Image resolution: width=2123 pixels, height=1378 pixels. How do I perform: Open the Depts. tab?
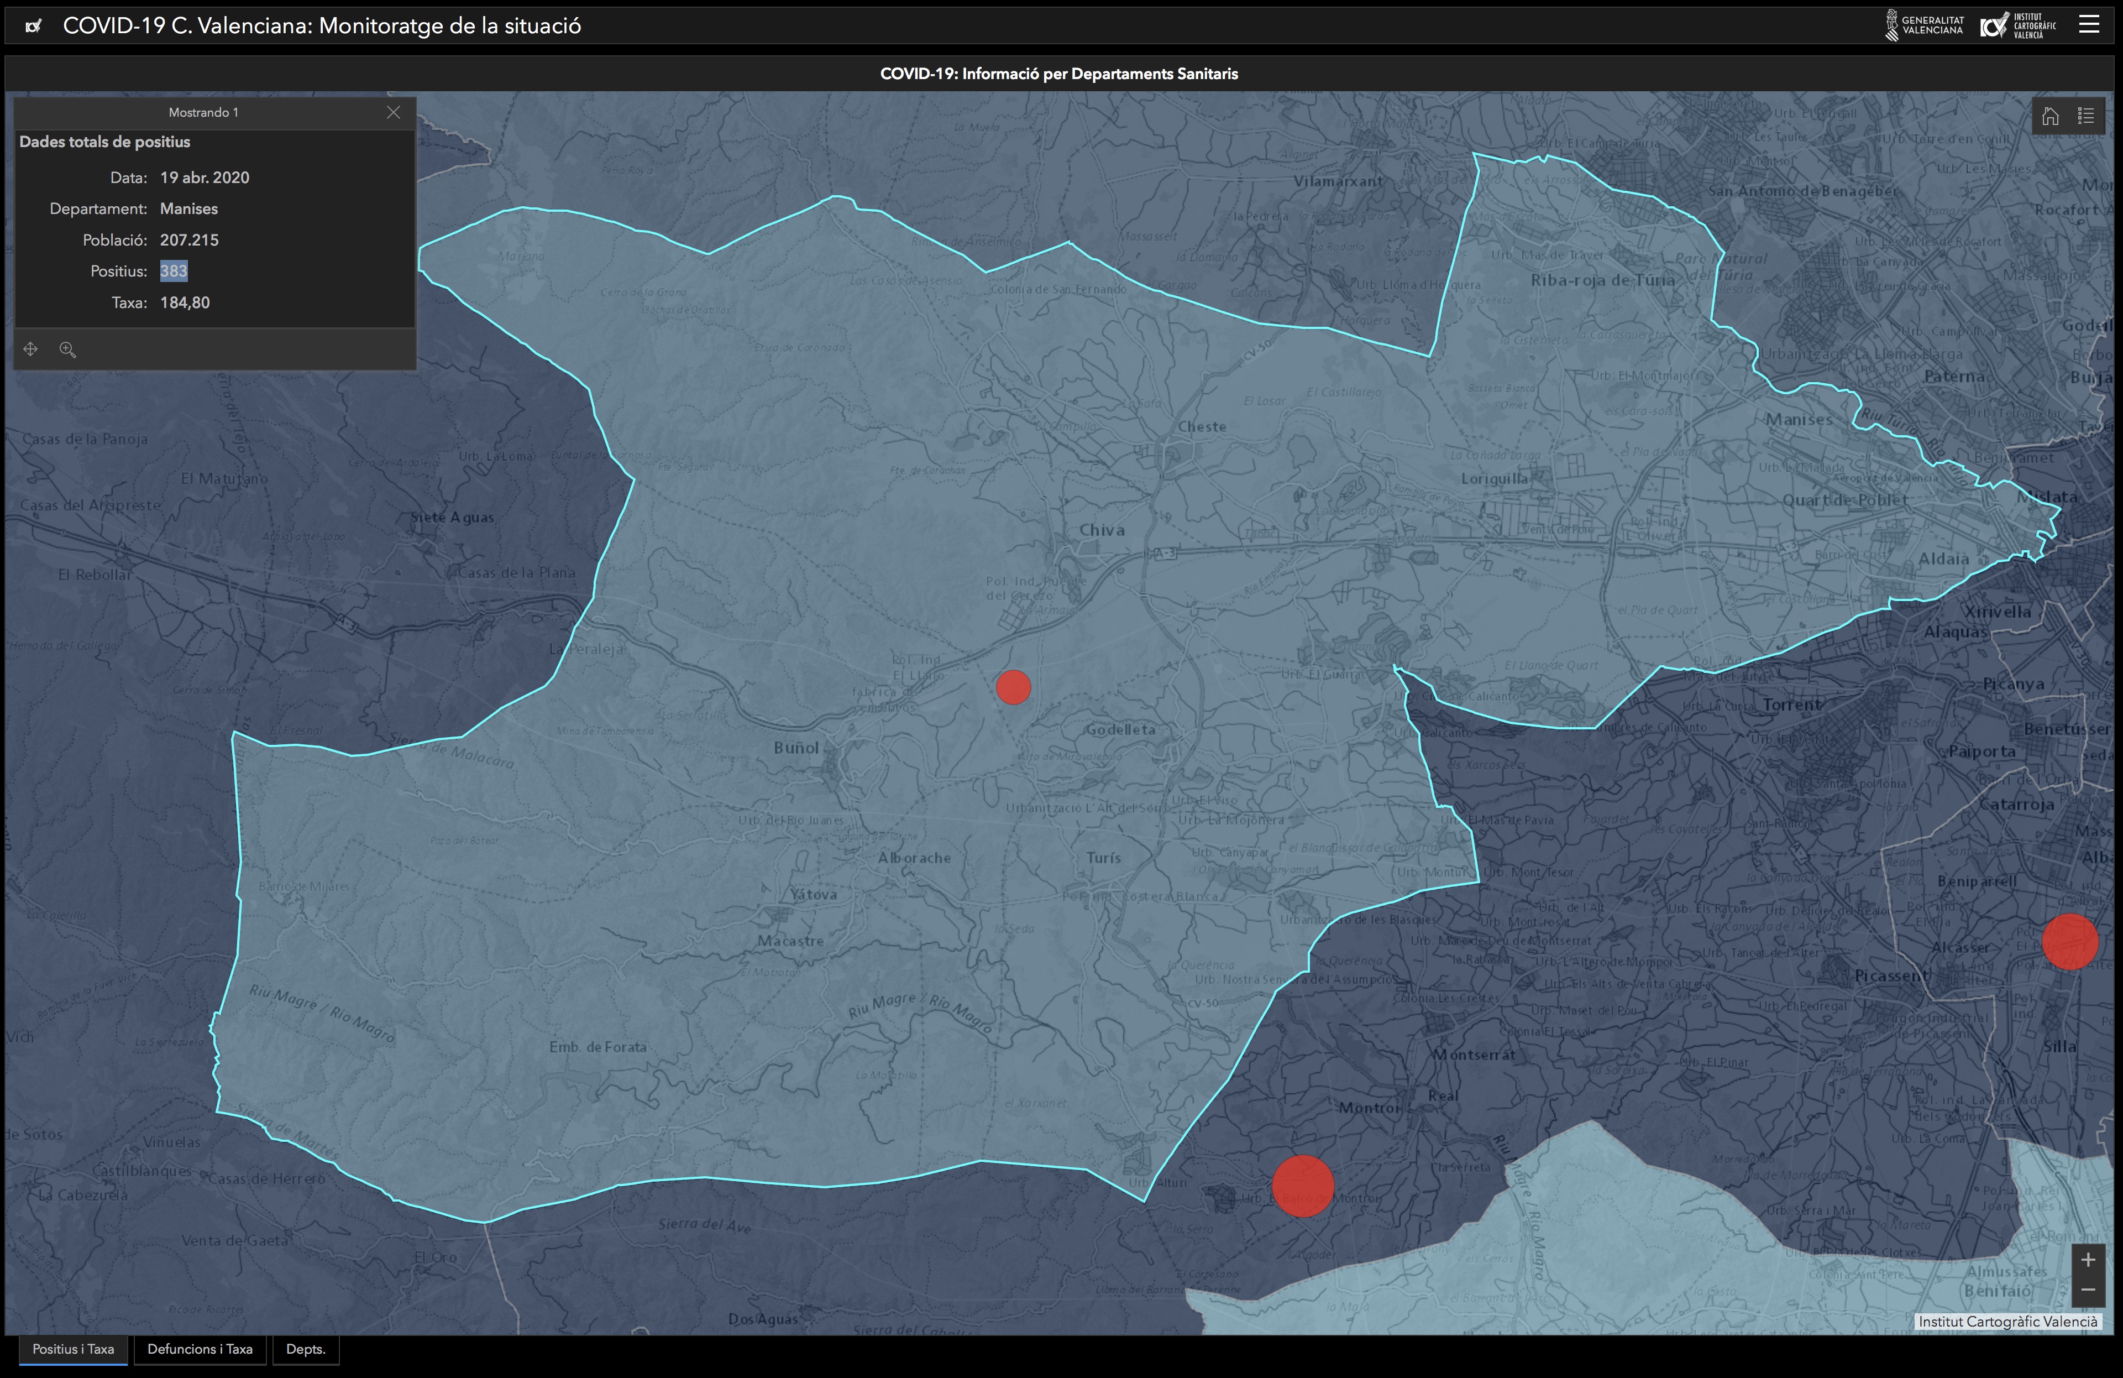pyautogui.click(x=305, y=1349)
